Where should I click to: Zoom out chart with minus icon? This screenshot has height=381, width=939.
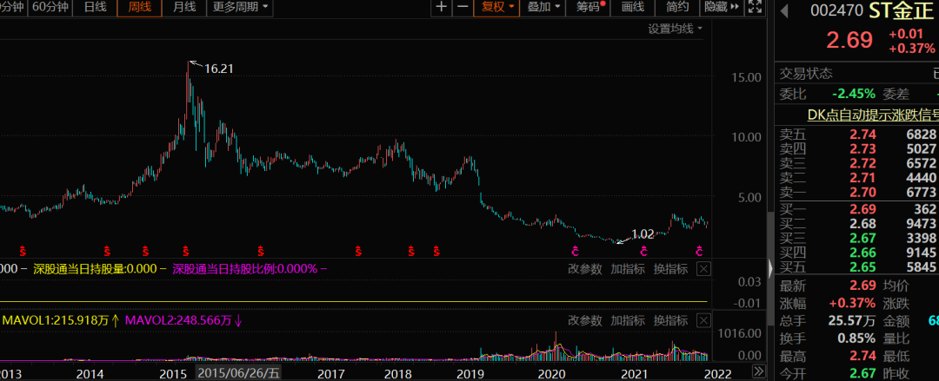coord(463,7)
